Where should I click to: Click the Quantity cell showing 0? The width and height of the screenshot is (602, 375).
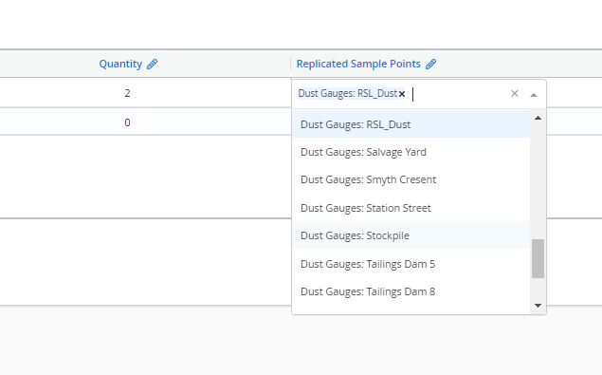pyautogui.click(x=127, y=122)
